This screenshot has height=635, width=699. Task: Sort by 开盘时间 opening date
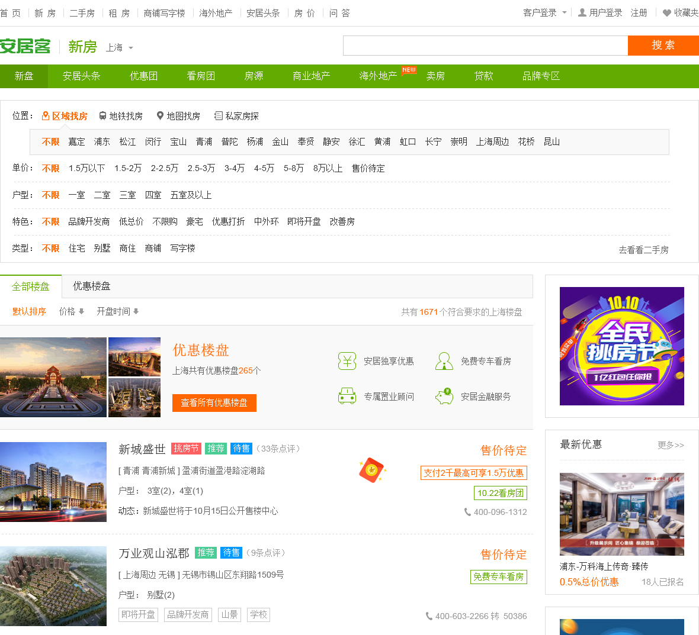click(x=118, y=311)
